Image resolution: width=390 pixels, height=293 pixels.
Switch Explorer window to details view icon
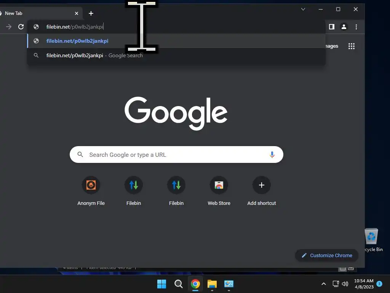pos(342,268)
